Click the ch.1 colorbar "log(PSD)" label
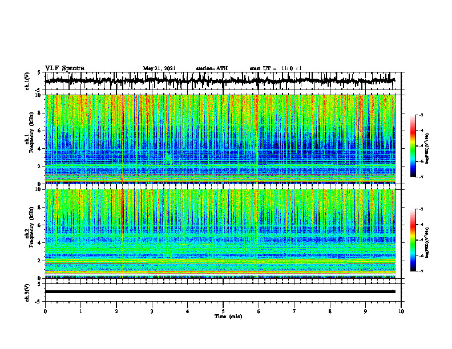Screen dimensions: 452x349 (427, 148)
